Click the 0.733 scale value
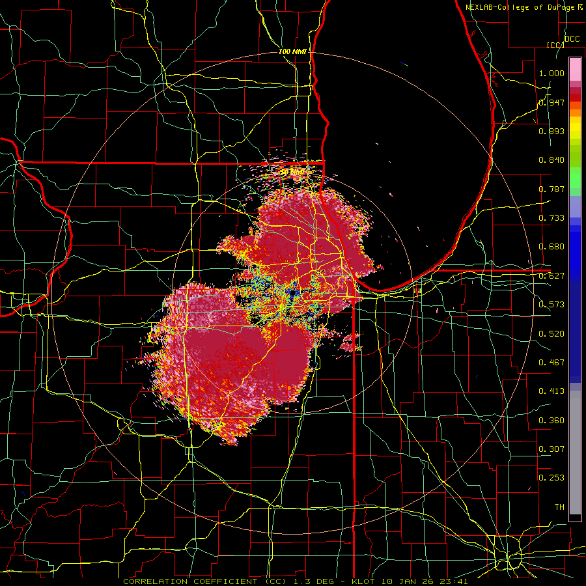The image size is (586, 586). [x=551, y=218]
